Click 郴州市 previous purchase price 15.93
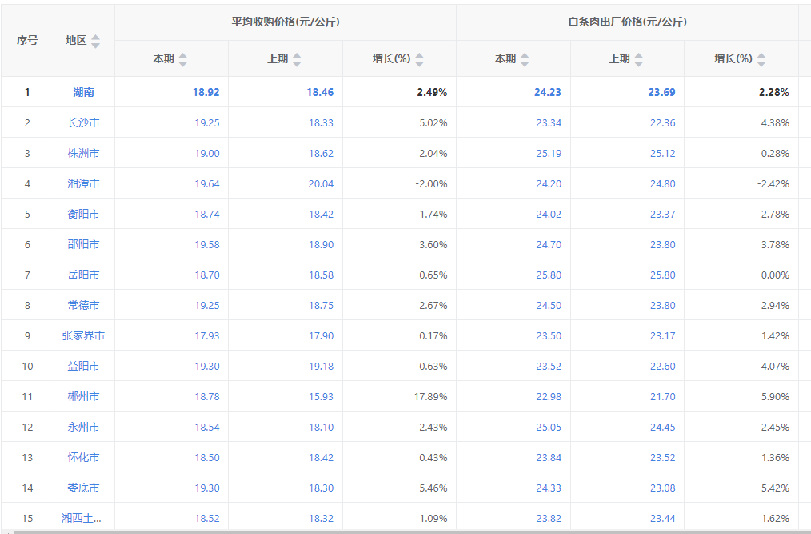The height and width of the screenshot is (534, 811). tap(321, 396)
